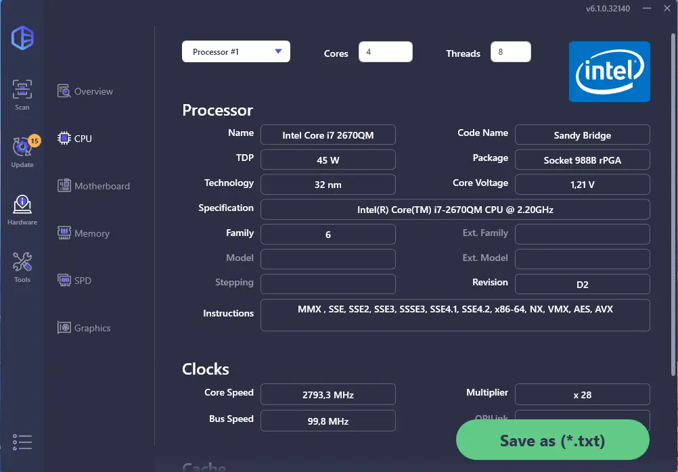Screen dimensions: 678x472
Task: Switch to the Overview page
Action: 85,91
